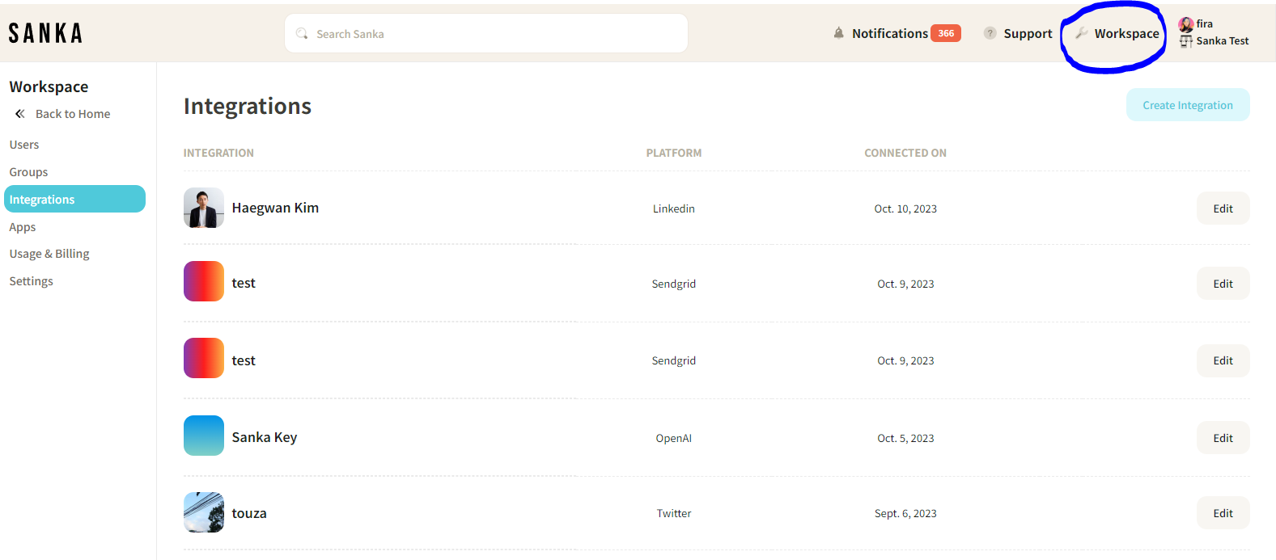Edit the Sanka Key OpenAI integration

(x=1223, y=438)
